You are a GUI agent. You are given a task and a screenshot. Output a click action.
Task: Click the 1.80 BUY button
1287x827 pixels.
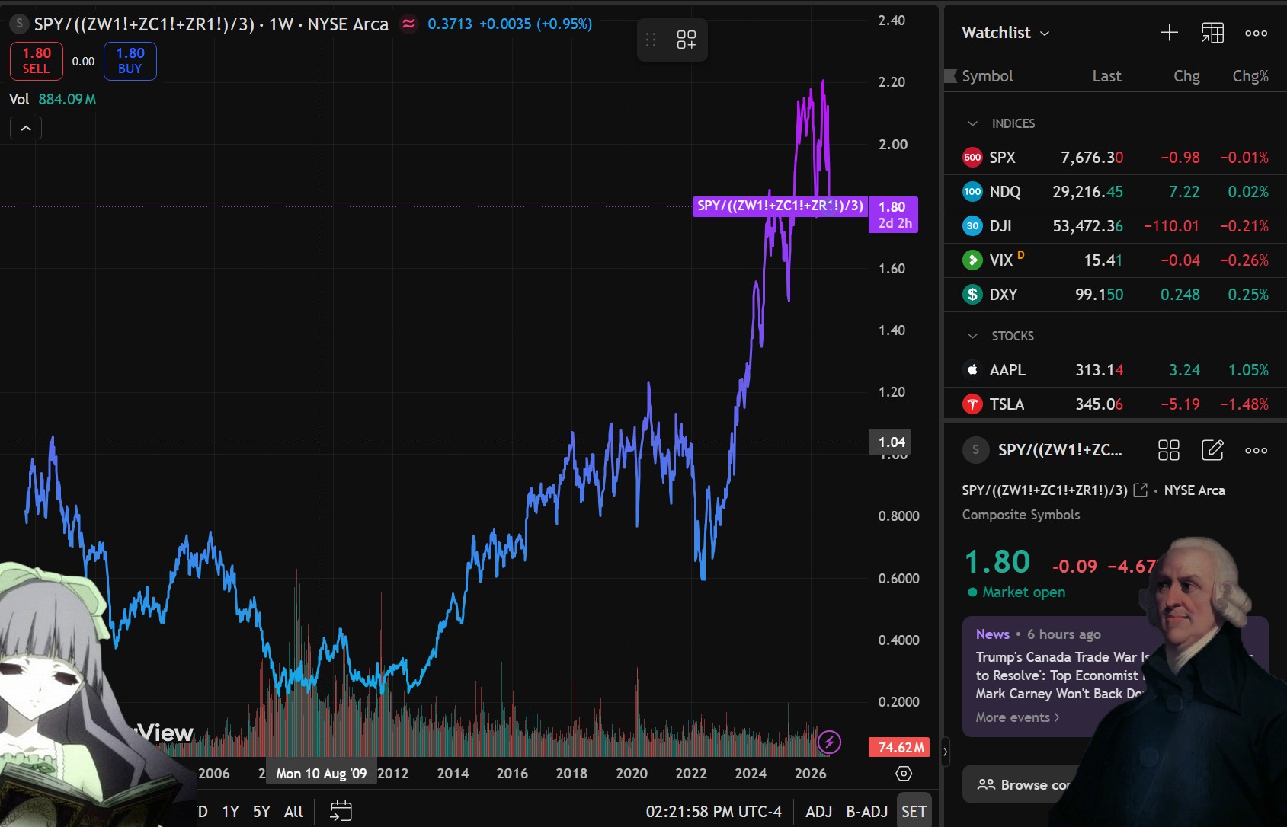(130, 61)
